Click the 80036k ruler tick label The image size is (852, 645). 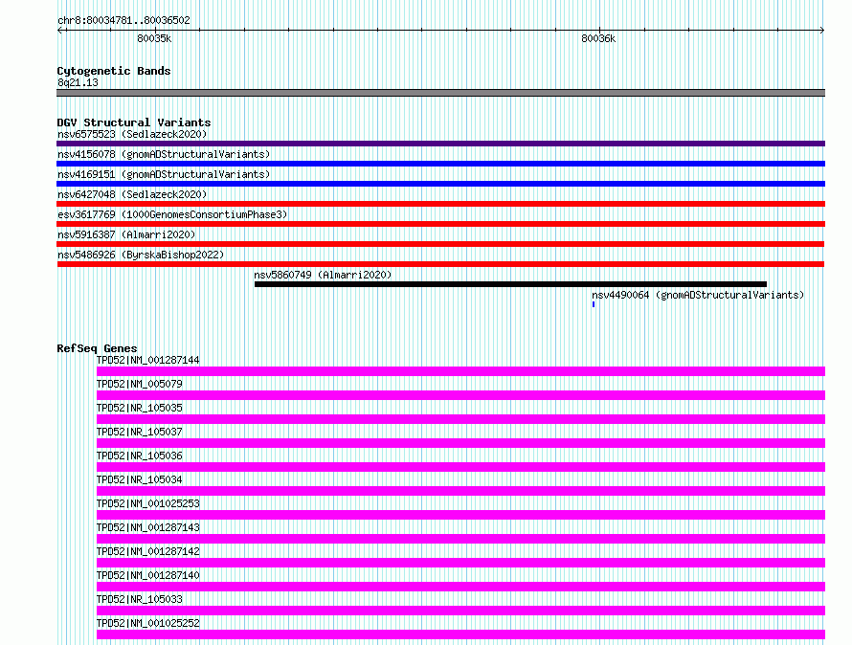(598, 38)
